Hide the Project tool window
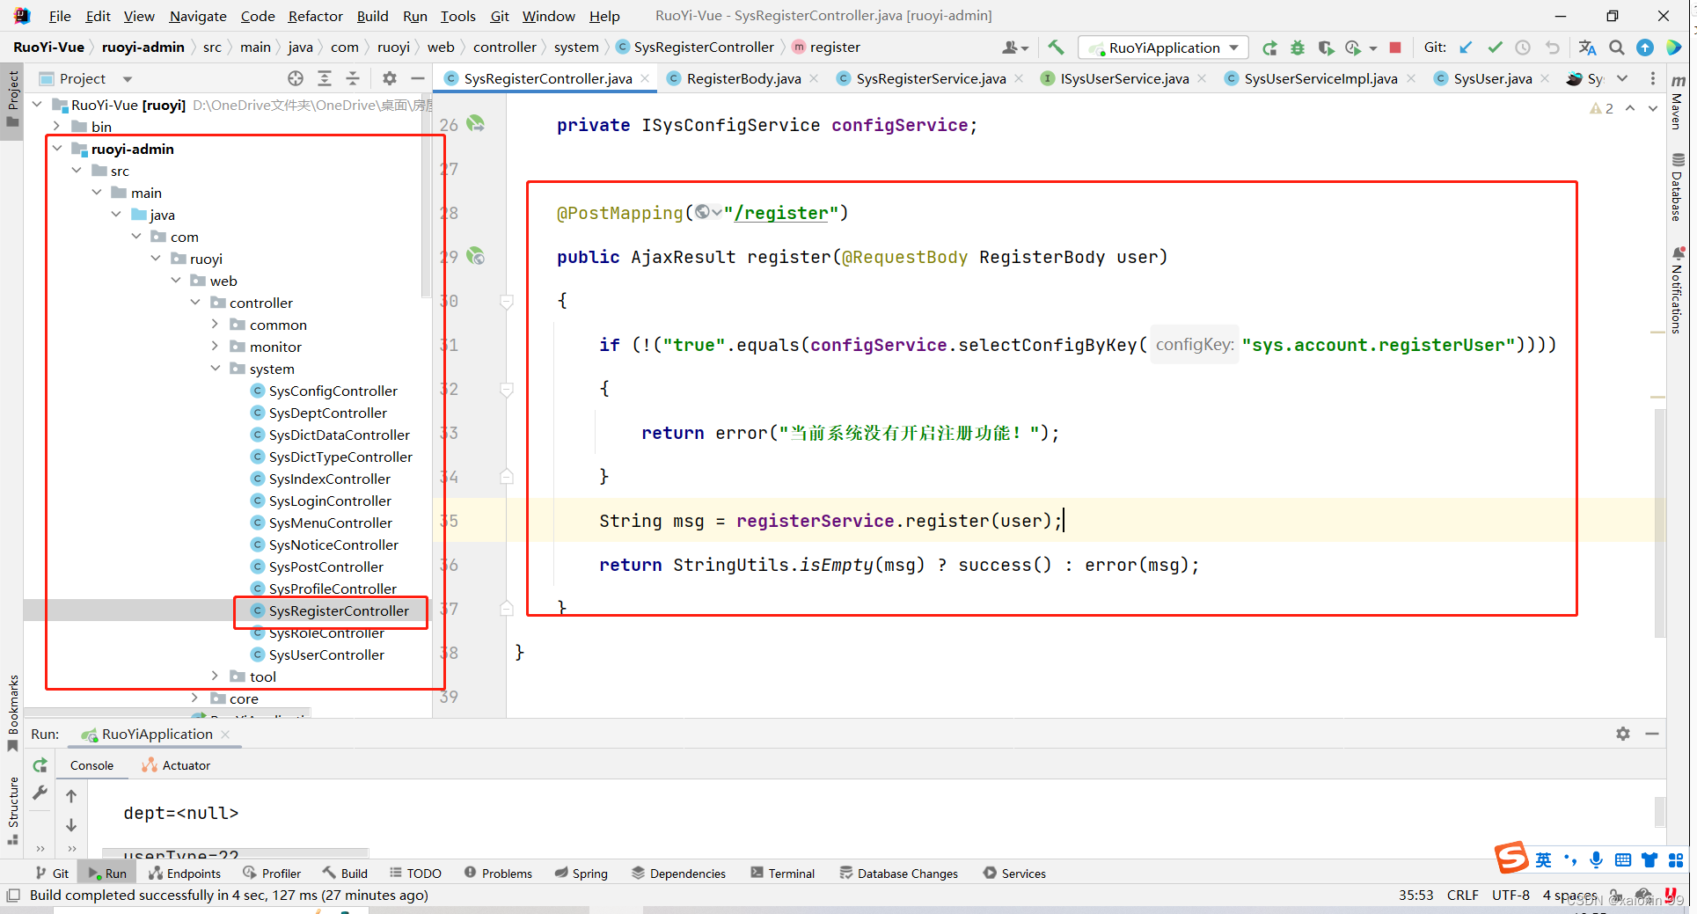 tap(418, 78)
